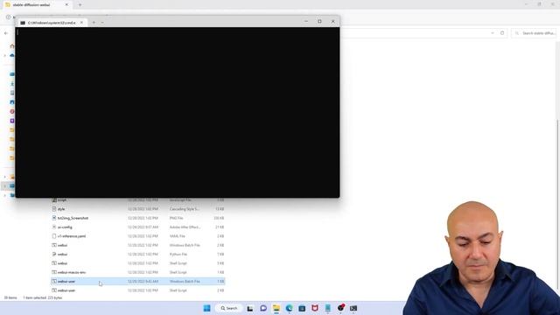Open File Explorer from taskbar

276,308
